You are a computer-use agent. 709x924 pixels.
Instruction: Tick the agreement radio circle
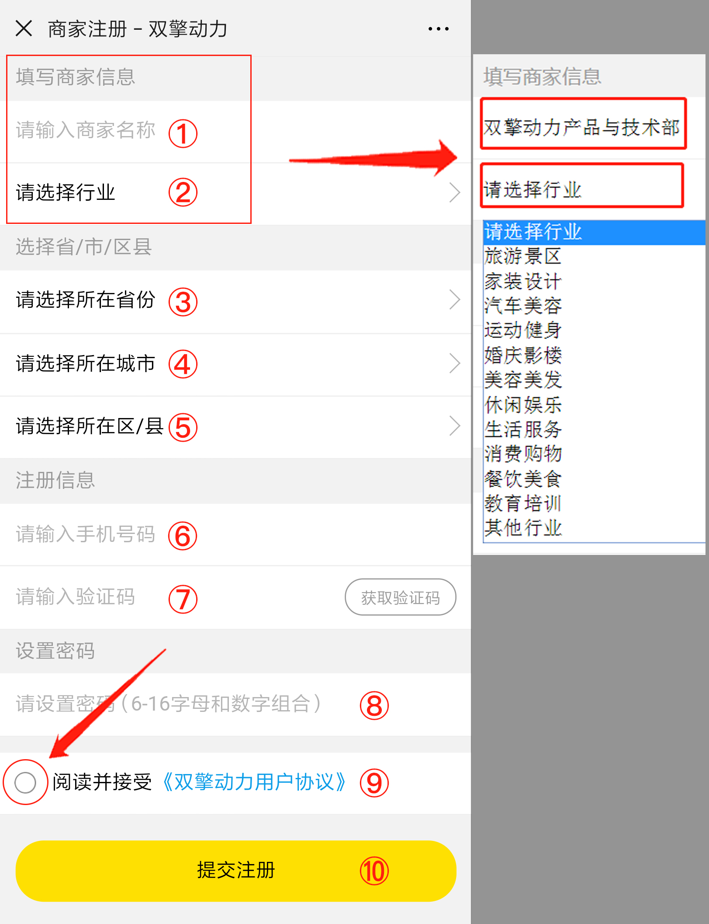(x=25, y=782)
